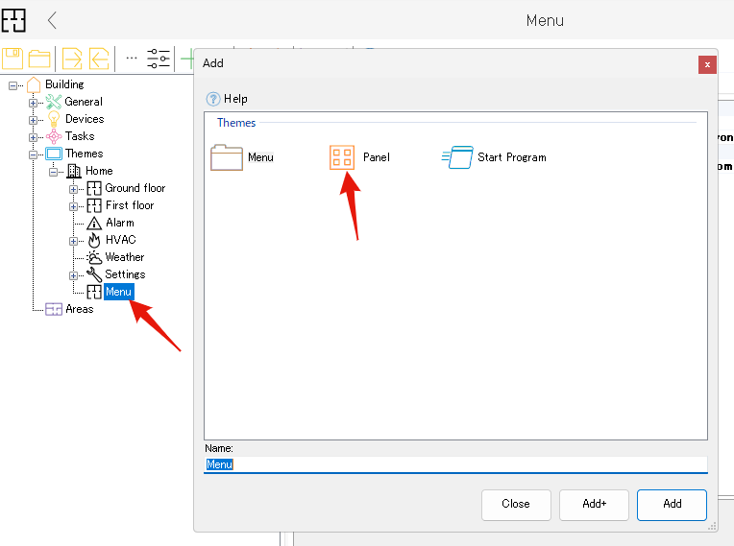
Task: Close the Add dialog with red X
Action: [x=707, y=64]
